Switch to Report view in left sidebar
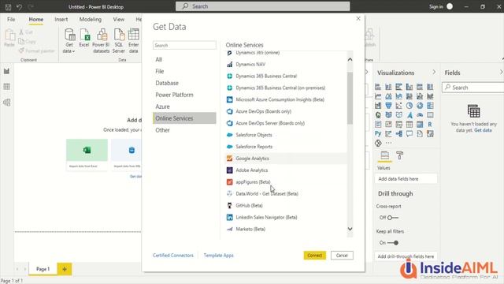This screenshot has width=504, height=284. click(x=7, y=71)
